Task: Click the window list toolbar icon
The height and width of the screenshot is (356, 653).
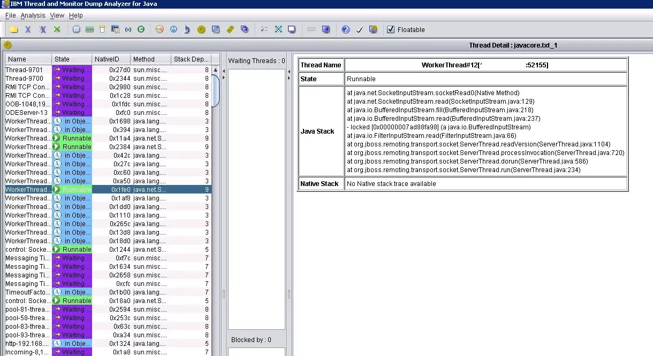Action: [x=115, y=29]
